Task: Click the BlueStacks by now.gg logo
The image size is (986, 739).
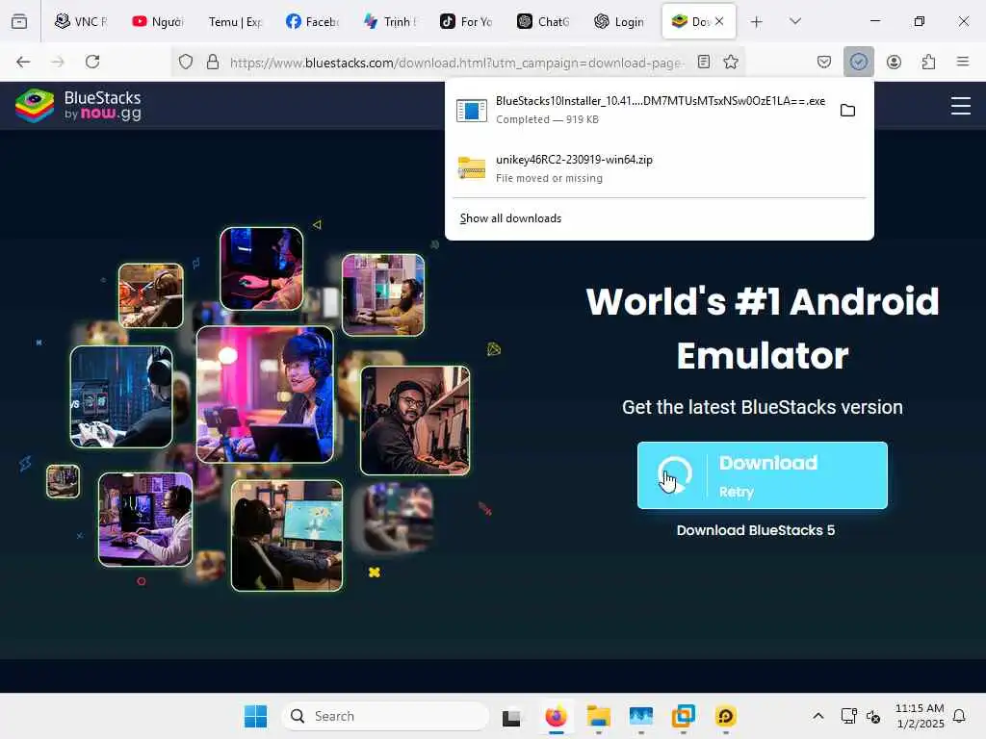Action: tap(79, 105)
